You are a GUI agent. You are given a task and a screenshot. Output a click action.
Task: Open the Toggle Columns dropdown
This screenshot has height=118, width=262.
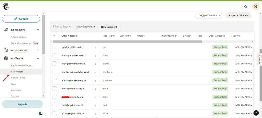pyautogui.click(x=209, y=15)
